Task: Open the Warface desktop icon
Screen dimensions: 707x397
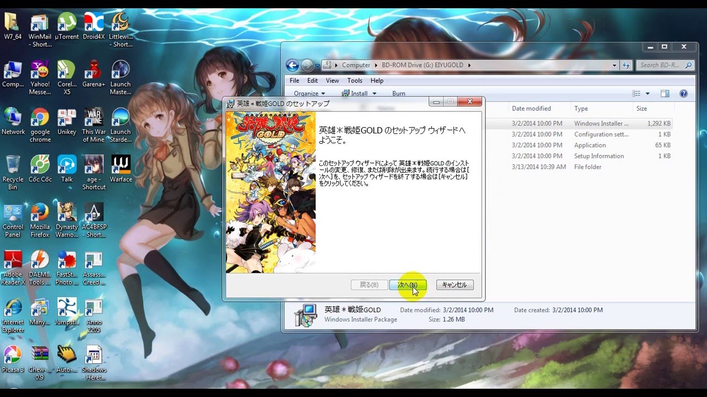Action: coord(121,169)
